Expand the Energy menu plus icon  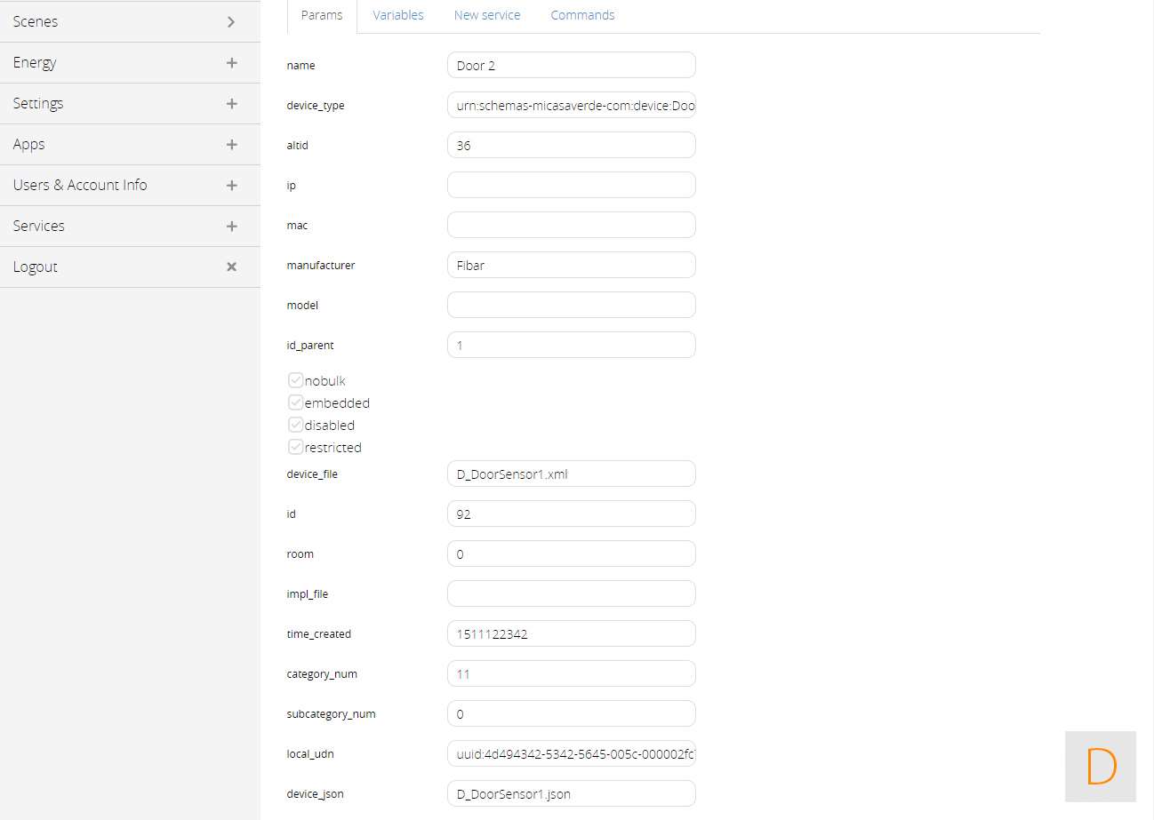(231, 62)
